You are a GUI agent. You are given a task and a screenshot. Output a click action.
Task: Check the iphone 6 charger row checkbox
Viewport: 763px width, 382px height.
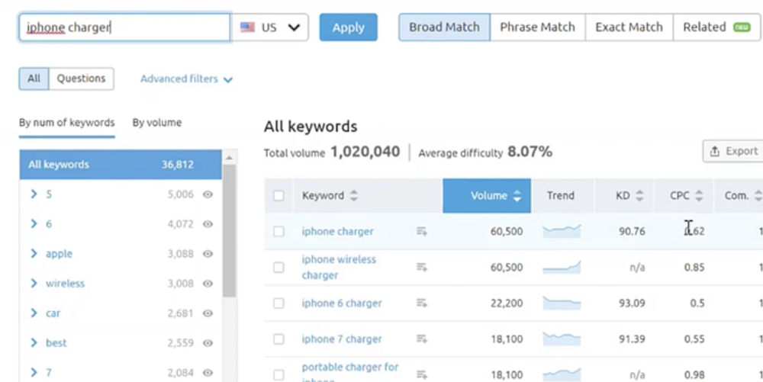278,303
